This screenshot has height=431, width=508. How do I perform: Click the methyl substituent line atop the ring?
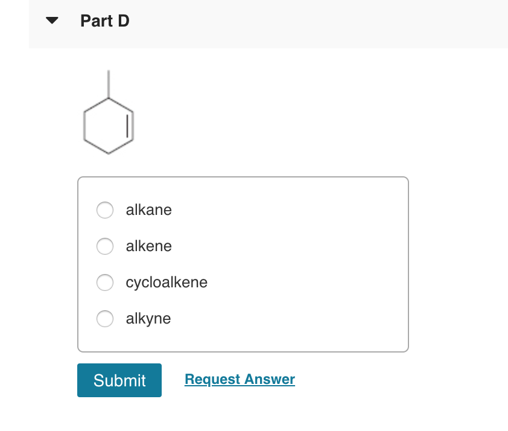click(109, 85)
